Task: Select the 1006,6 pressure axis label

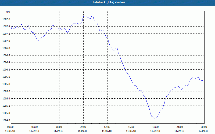Action: tap(6, 55)
